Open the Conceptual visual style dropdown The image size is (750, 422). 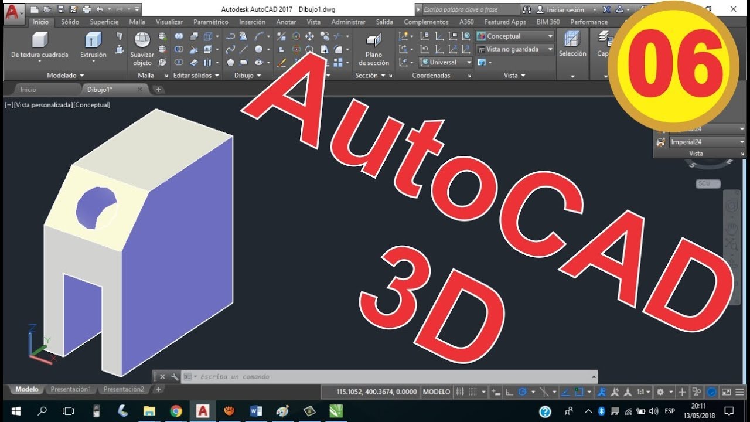(x=515, y=36)
